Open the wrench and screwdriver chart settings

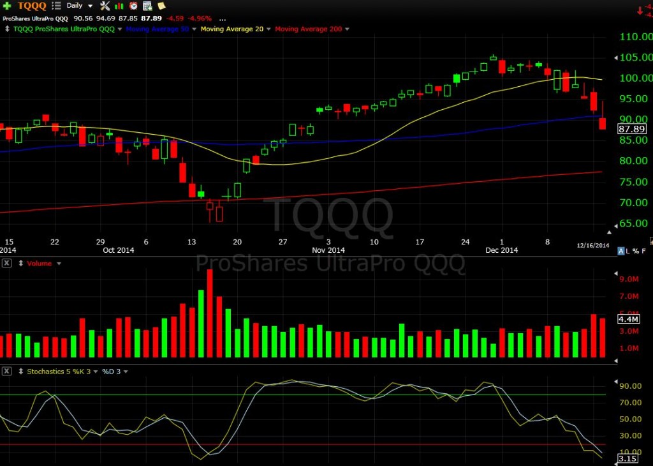(105, 6)
